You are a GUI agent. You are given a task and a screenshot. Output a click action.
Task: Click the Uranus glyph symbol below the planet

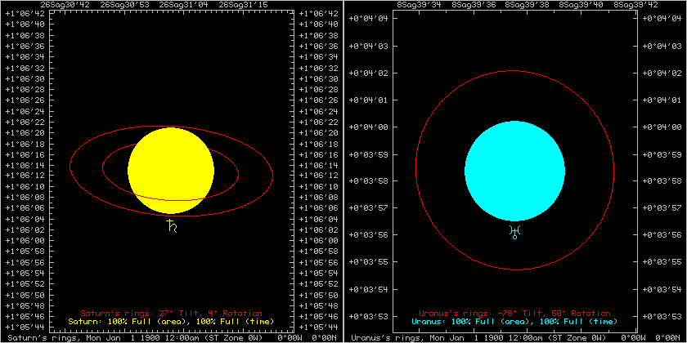click(515, 232)
